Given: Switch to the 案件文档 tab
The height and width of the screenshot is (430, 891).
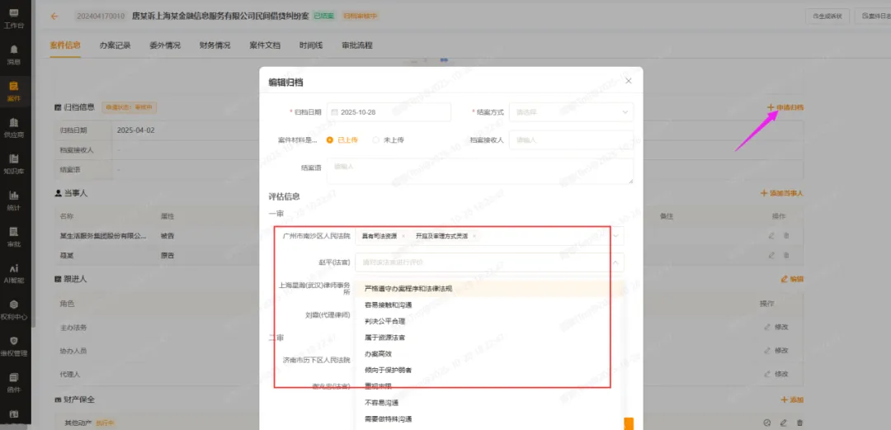Looking at the screenshot, I should coord(265,45).
